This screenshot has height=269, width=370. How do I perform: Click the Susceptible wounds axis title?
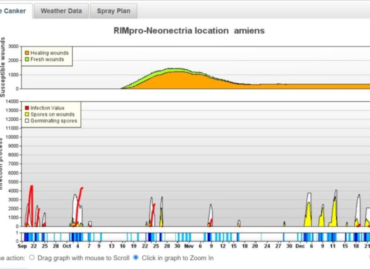tap(3, 67)
